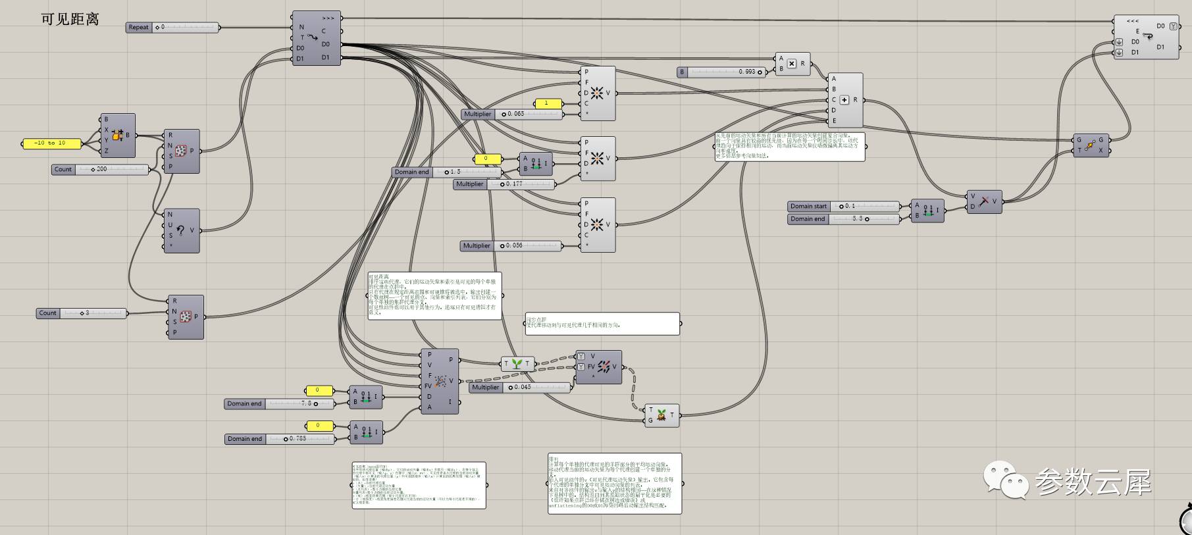
Task: Click the D0 output port label on Loop Start
Action: [x=326, y=44]
